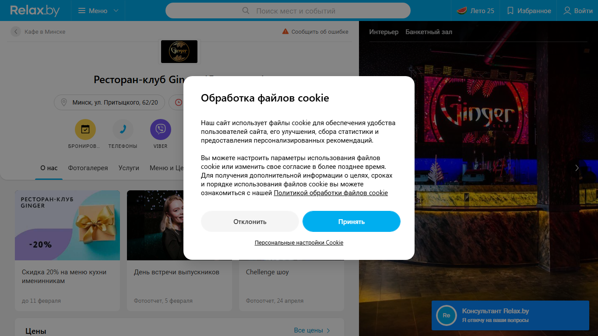
Task: Open Персональные настройки Cookie link
Action: 299,242
